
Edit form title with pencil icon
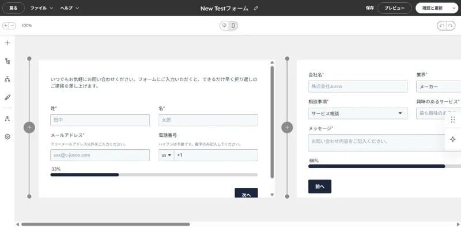coord(256,8)
